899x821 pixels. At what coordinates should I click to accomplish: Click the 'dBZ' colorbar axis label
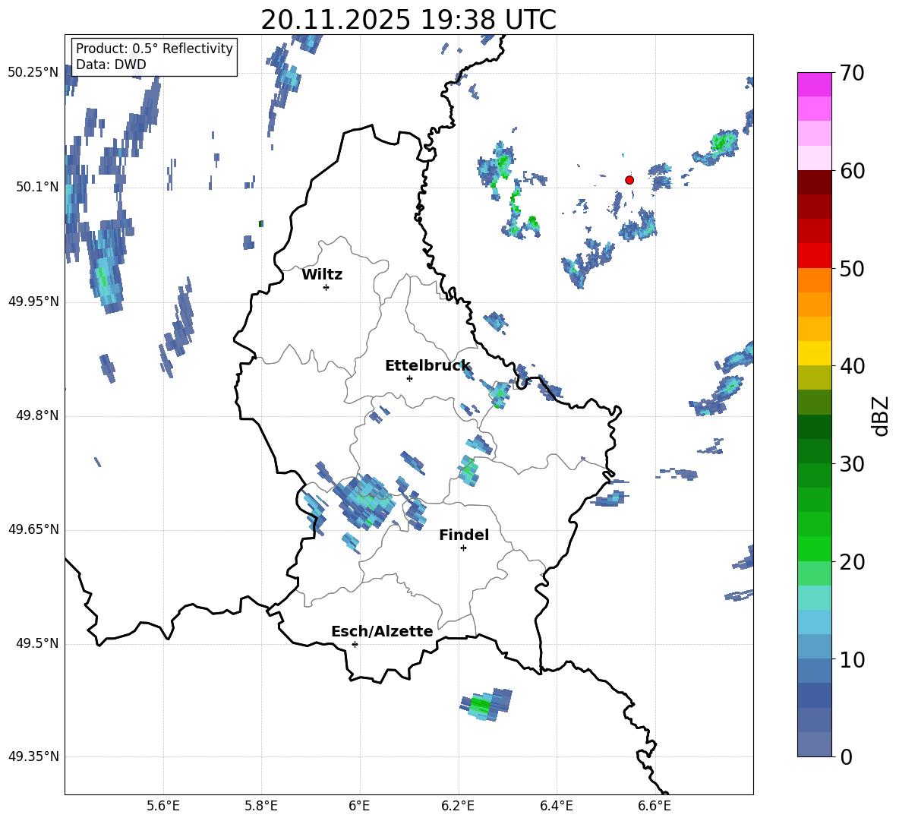(x=881, y=416)
